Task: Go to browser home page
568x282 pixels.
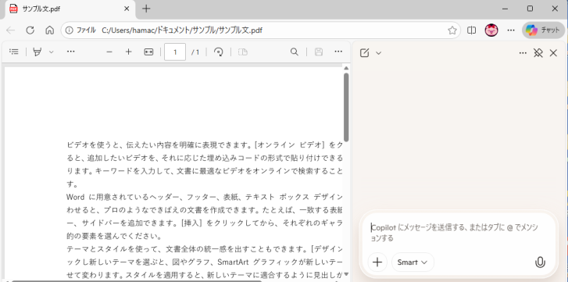Action: pos(50,30)
